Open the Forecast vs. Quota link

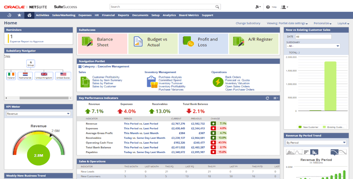(237, 80)
